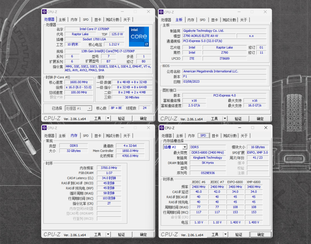Click the IT8689 LPCIO value
Screen dimensions: 311x244
click(x=225, y=58)
